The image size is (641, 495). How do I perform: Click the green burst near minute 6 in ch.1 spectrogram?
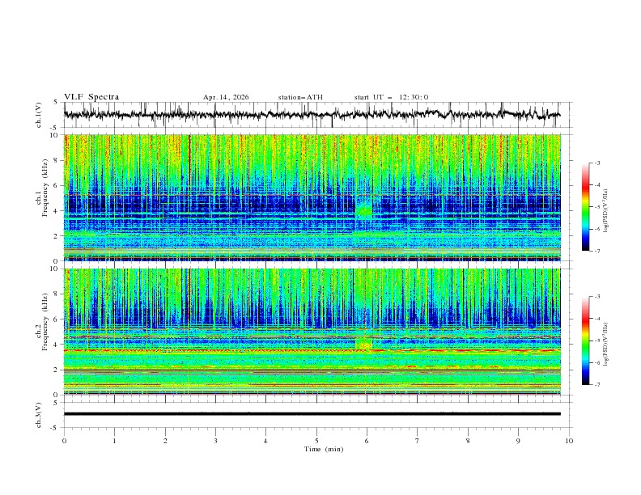pos(363,212)
